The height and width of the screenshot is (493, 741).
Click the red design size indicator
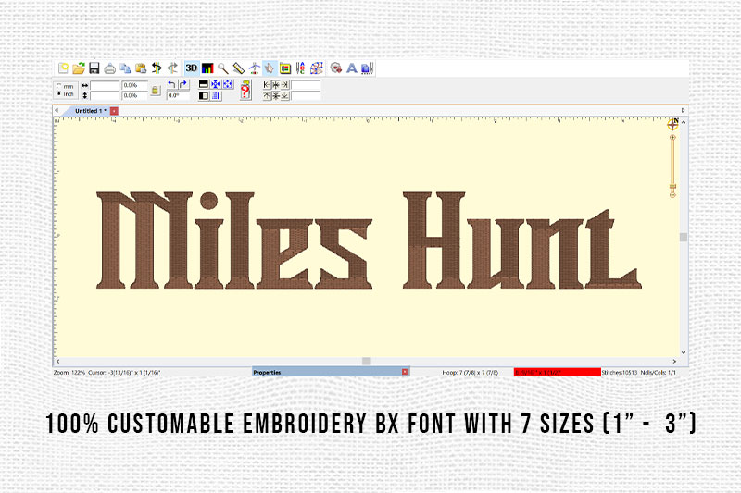pyautogui.click(x=558, y=372)
